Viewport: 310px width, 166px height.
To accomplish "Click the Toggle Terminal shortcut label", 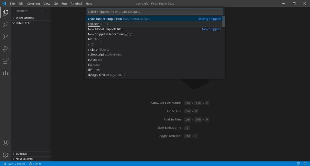I will pyautogui.click(x=170, y=136).
